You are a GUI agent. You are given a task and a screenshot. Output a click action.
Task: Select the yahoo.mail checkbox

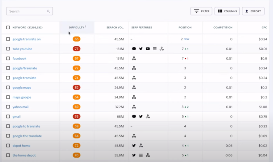click(x=8, y=107)
